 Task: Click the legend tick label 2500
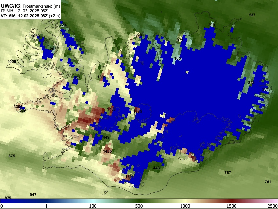click(x=273, y=206)
